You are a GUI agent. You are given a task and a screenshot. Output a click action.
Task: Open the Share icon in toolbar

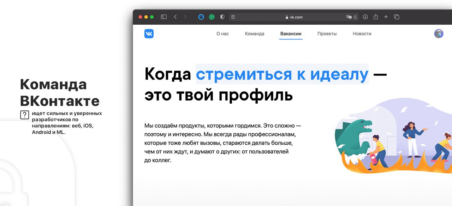(x=376, y=17)
